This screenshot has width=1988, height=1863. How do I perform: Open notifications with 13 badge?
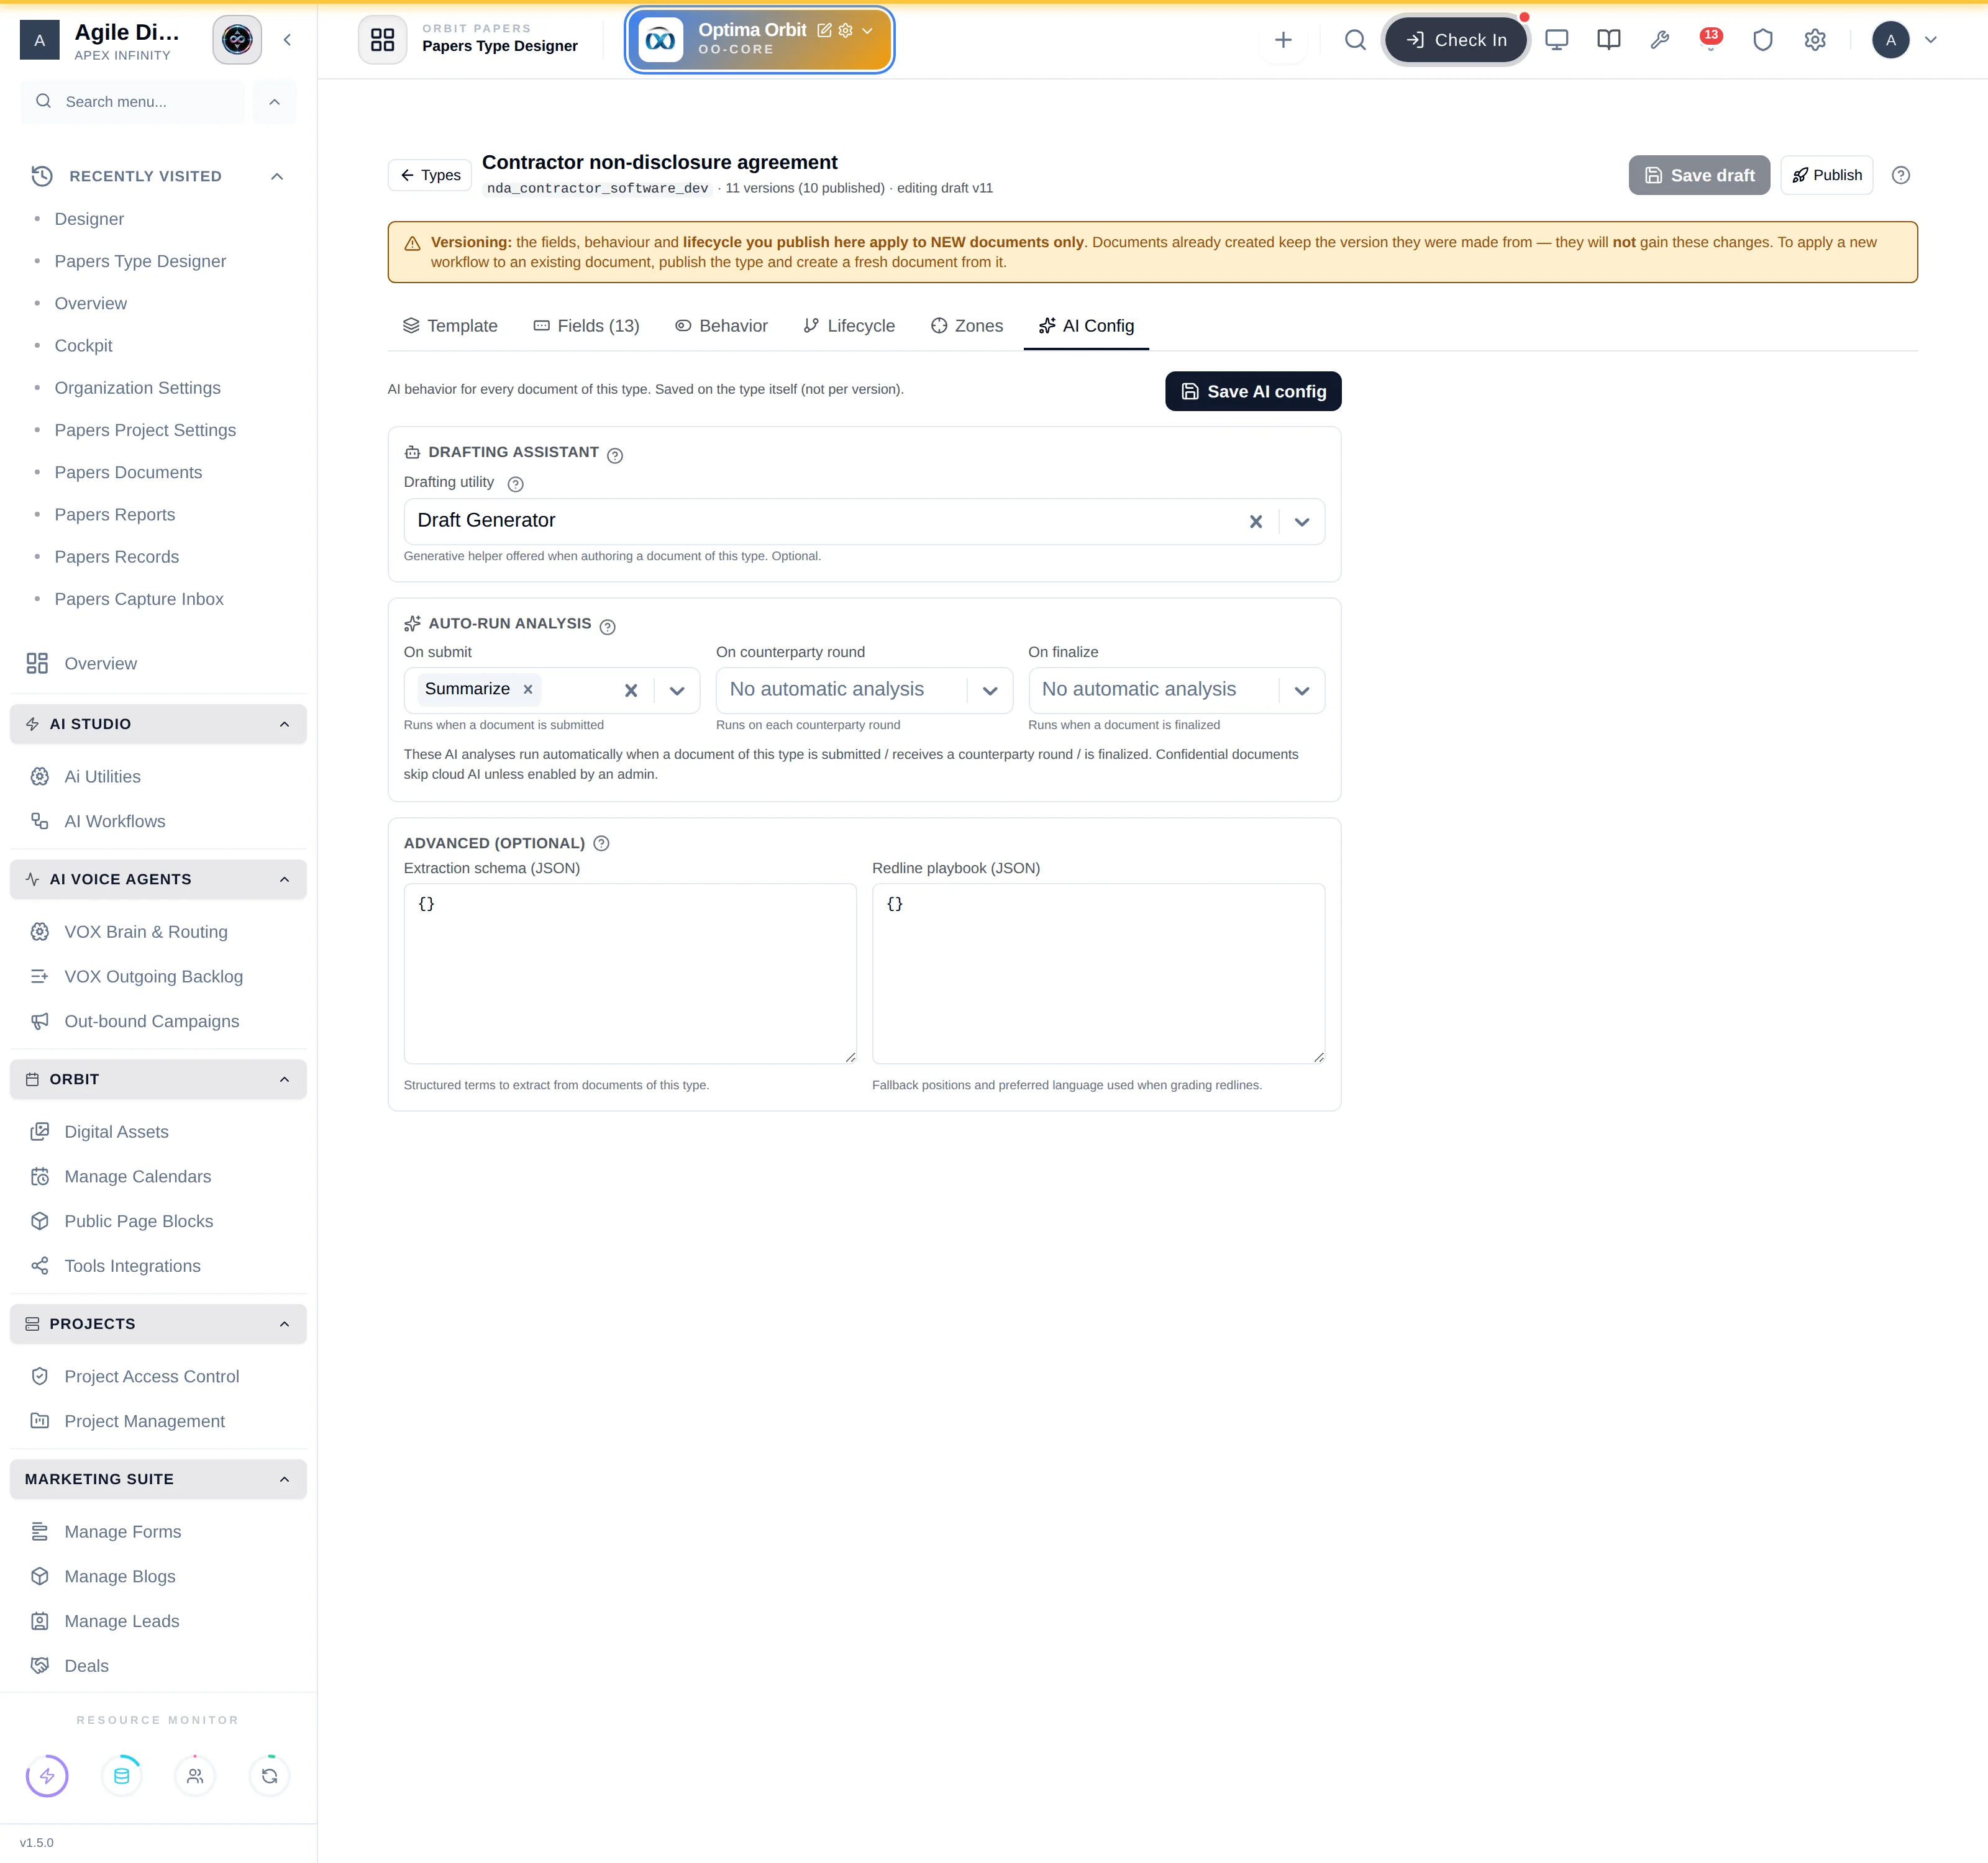[1711, 39]
